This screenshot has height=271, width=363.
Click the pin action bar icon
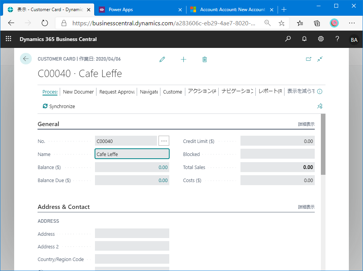[320, 106]
